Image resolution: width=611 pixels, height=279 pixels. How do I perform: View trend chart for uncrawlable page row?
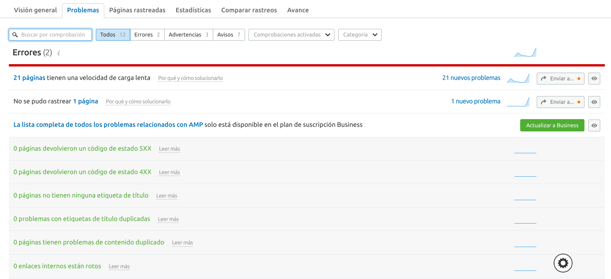[x=518, y=102]
